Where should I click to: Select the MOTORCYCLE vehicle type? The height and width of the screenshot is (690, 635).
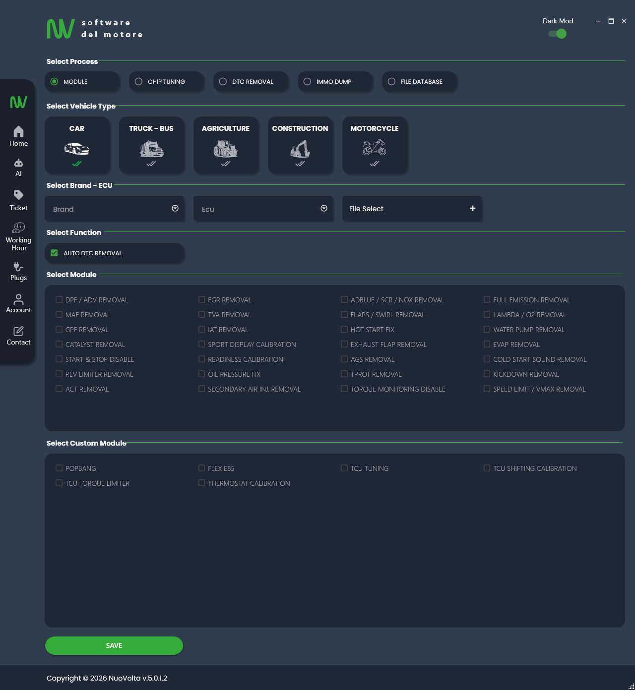tap(375, 145)
